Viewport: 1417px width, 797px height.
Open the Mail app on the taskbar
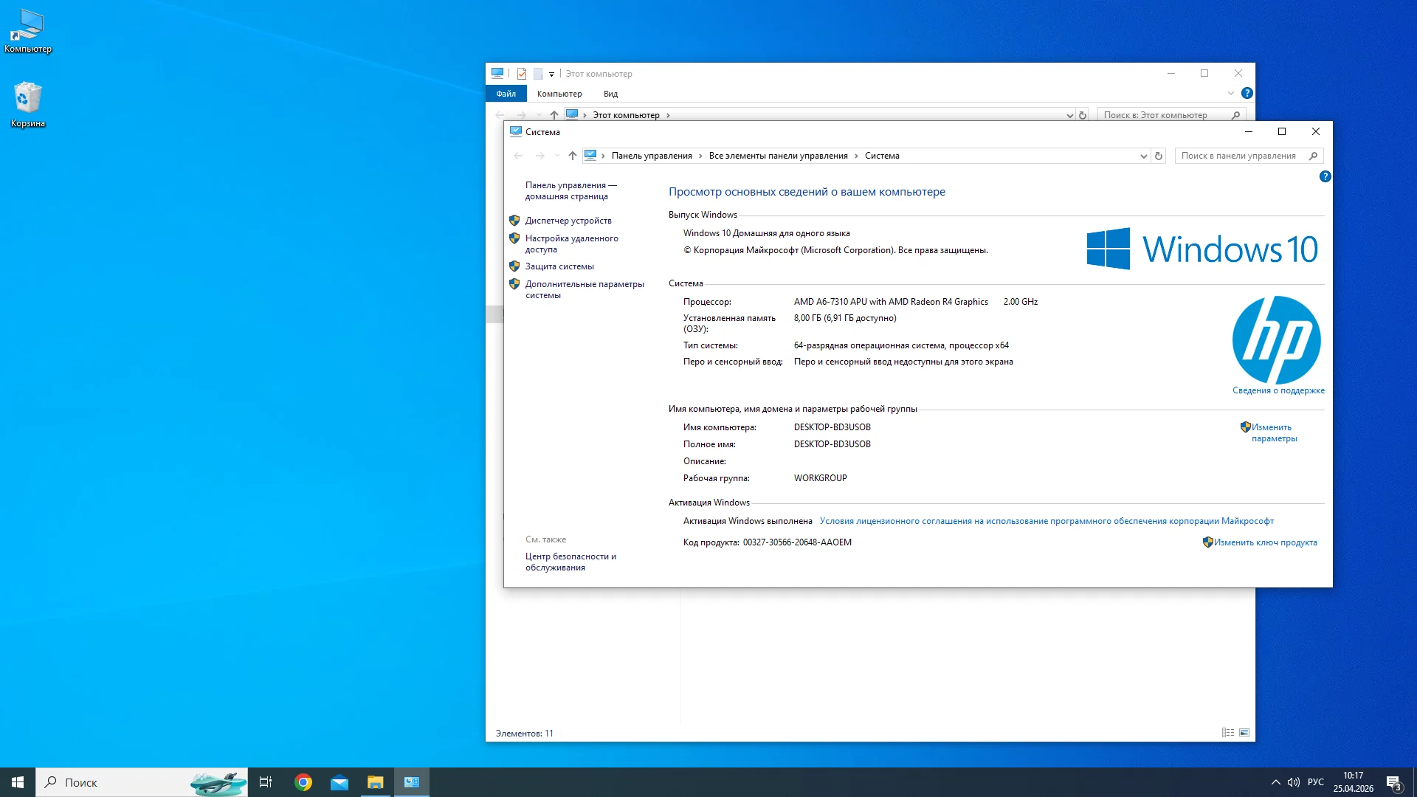[339, 782]
